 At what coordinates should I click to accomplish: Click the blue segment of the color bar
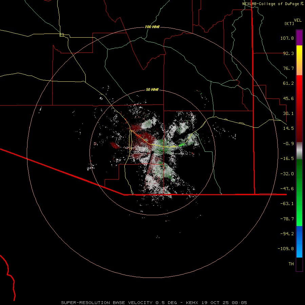[299, 242]
